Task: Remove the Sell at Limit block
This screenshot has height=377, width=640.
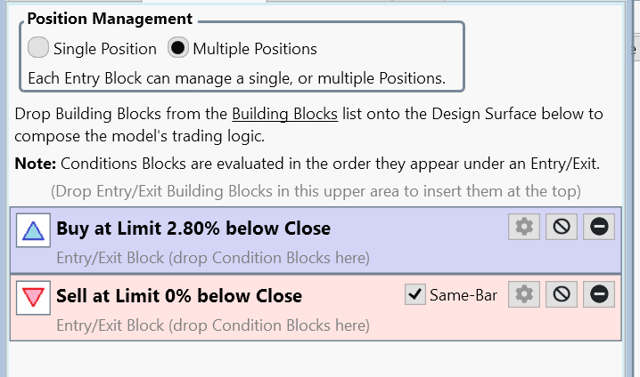Action: [599, 294]
